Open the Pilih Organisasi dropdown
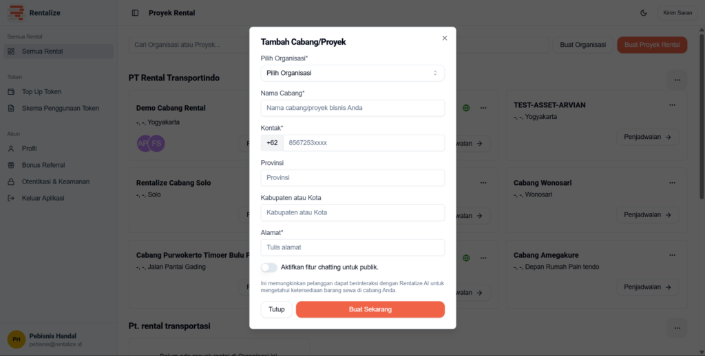 (352, 73)
